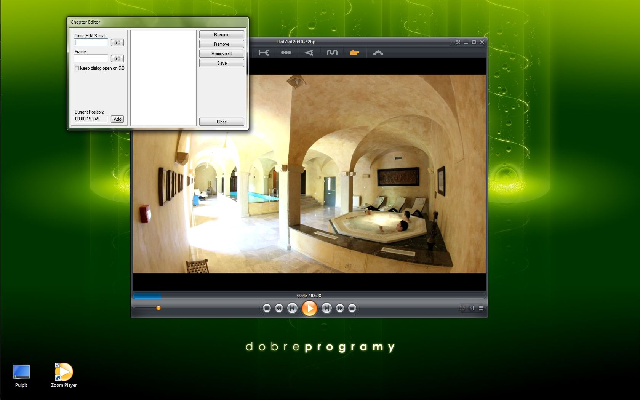Screen dimensions: 640x400
Task: Focus the Frame input field
Action: (x=91, y=59)
